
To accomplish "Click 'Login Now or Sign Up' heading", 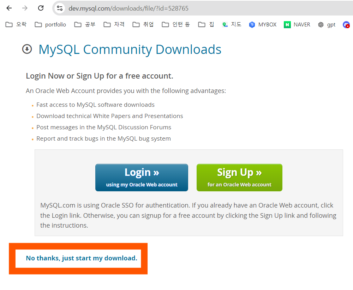I will (100, 76).
